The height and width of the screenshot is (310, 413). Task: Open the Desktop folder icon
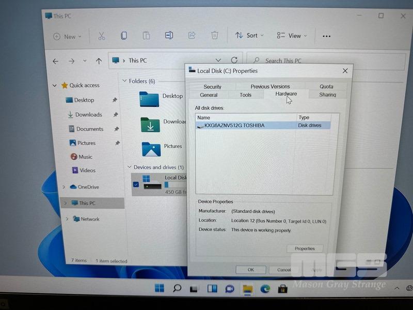pos(149,99)
